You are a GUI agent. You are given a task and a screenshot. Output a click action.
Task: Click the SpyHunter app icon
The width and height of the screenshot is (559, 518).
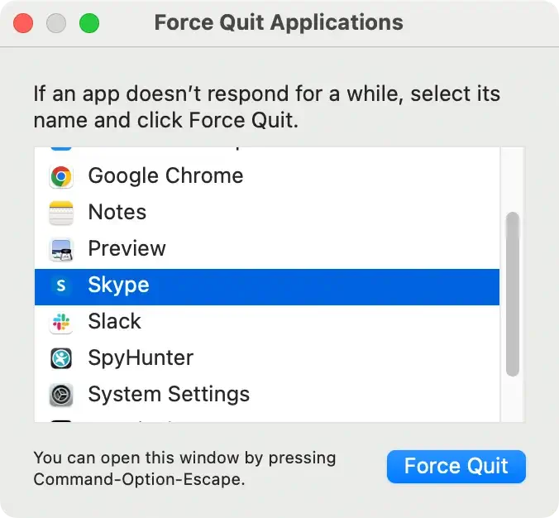[x=61, y=358]
